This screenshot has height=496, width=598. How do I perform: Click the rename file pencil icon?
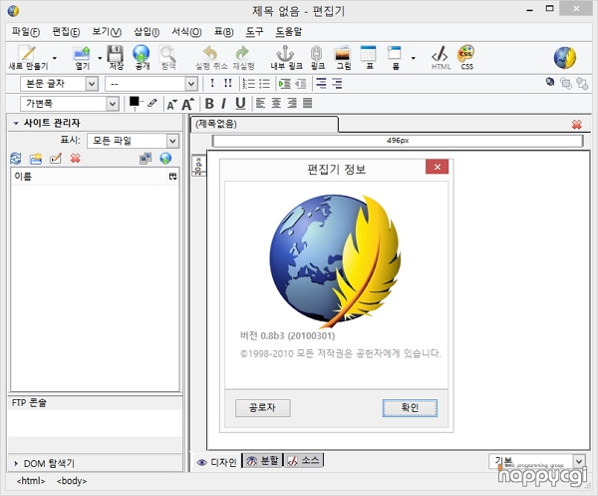point(56,158)
